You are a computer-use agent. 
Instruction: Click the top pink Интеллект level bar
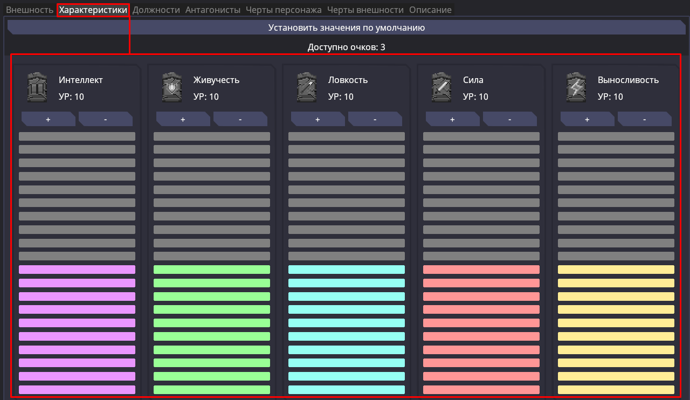[x=77, y=270]
